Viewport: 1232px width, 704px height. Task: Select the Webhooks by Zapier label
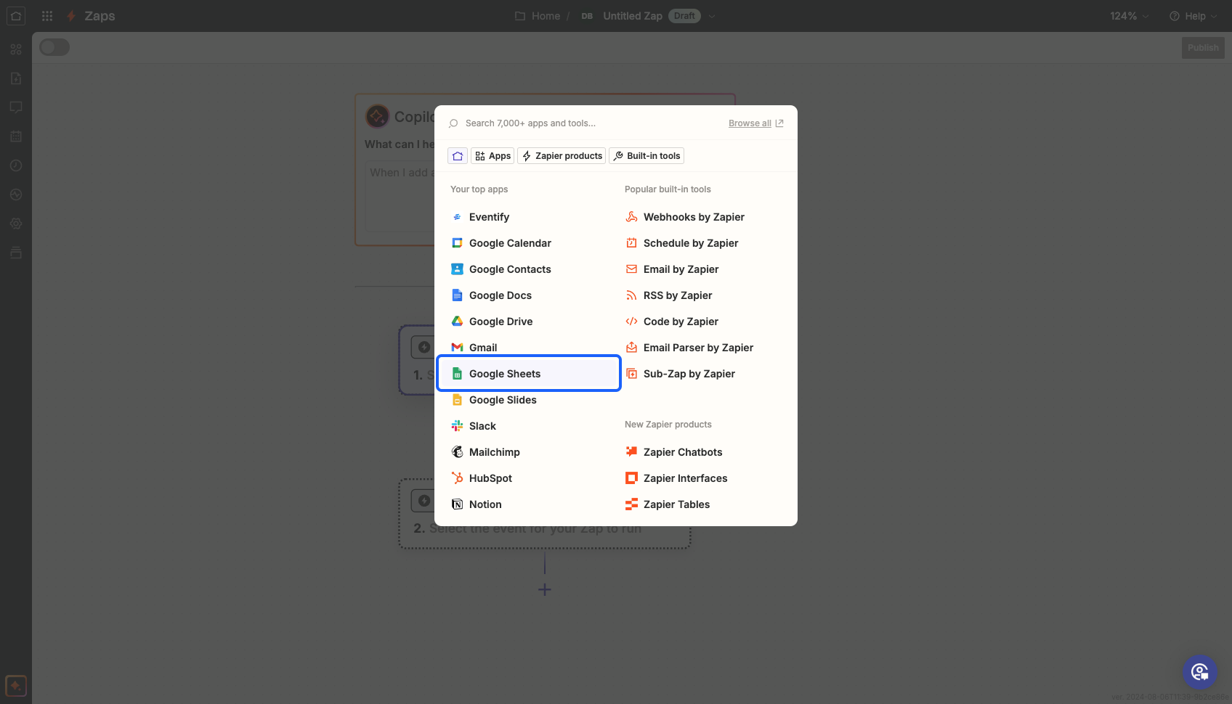[x=694, y=217]
